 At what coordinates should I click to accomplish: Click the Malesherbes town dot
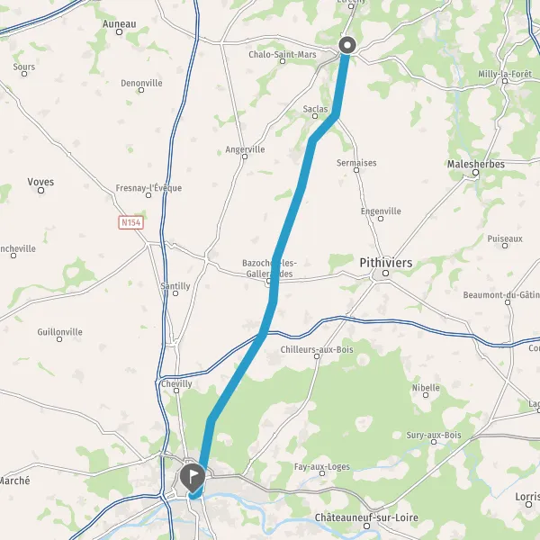click(x=475, y=173)
